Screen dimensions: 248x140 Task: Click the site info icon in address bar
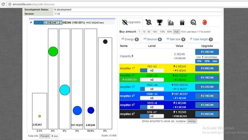click(x=10, y=4)
